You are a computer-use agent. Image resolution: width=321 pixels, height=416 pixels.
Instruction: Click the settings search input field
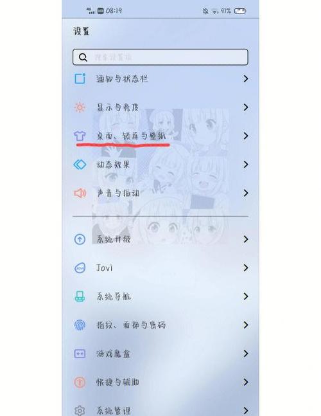click(160, 57)
